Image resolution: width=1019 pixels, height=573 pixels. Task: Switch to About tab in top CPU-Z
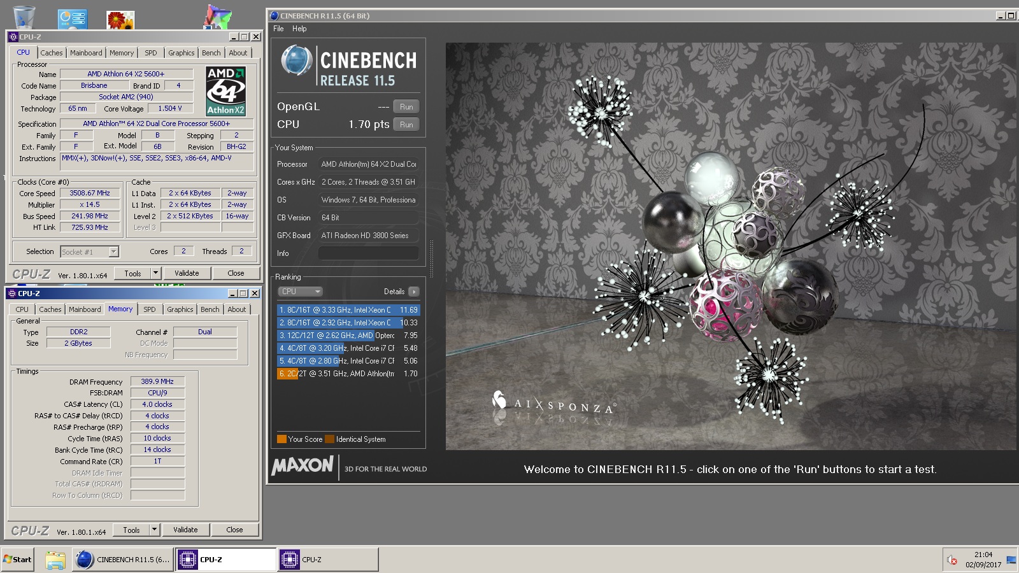238,53
